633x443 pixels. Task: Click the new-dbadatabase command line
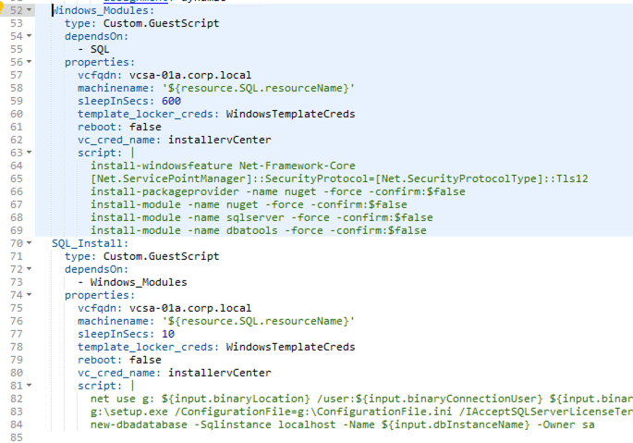(x=342, y=425)
